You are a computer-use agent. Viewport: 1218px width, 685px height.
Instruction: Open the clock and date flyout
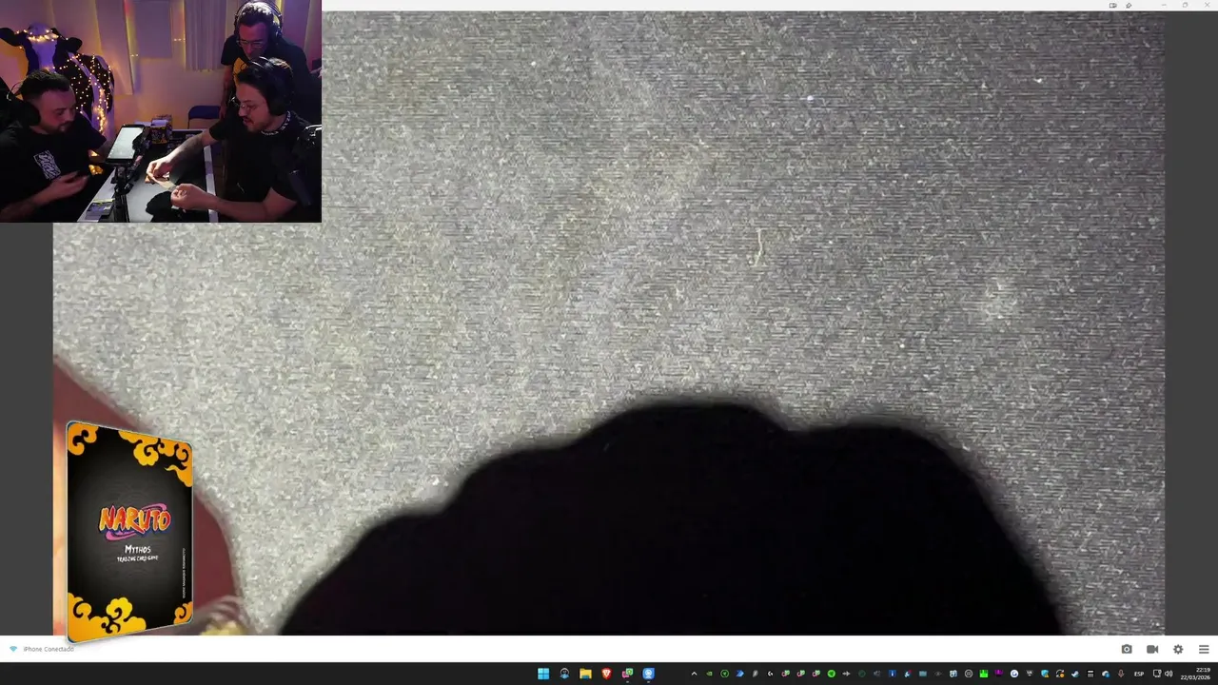[x=1197, y=674]
